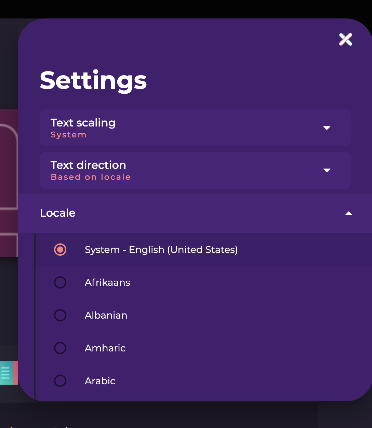Pick Amharic from the locale list

pyautogui.click(x=105, y=348)
